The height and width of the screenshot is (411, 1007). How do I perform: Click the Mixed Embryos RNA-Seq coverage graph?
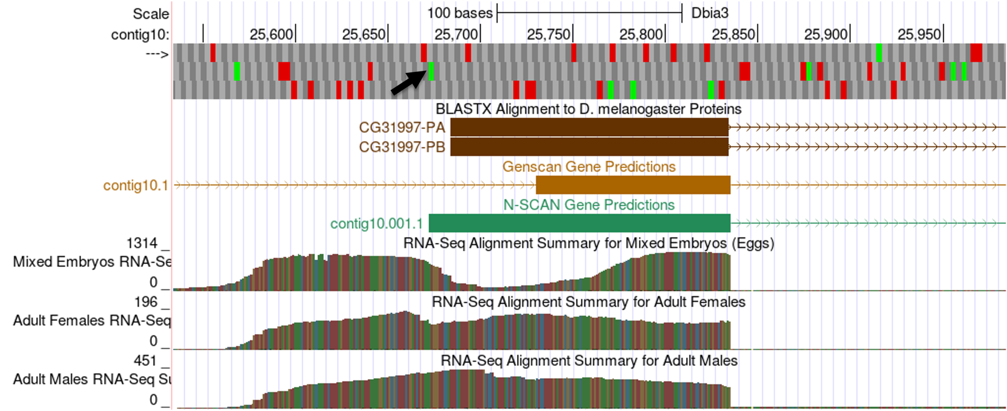[x=452, y=272]
